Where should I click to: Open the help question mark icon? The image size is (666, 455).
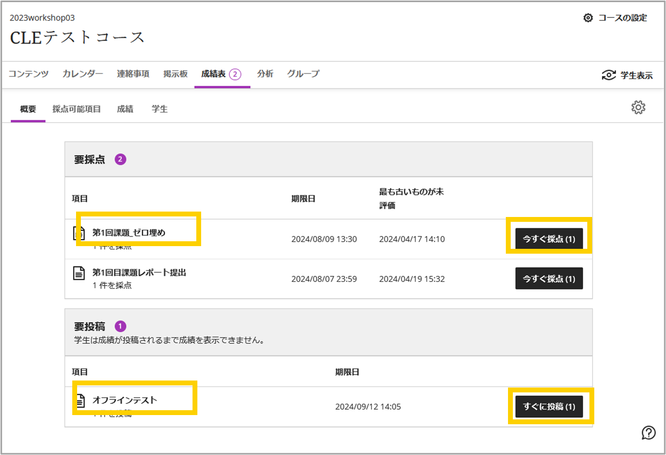click(648, 432)
